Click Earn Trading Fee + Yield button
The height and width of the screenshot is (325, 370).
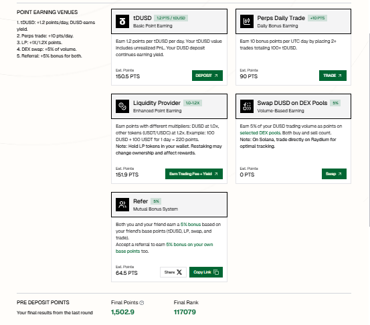(x=194, y=174)
